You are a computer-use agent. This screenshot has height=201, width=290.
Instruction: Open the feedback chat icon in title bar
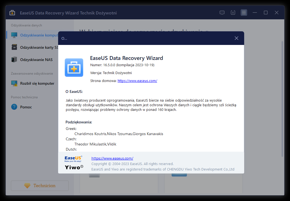coord(222,13)
